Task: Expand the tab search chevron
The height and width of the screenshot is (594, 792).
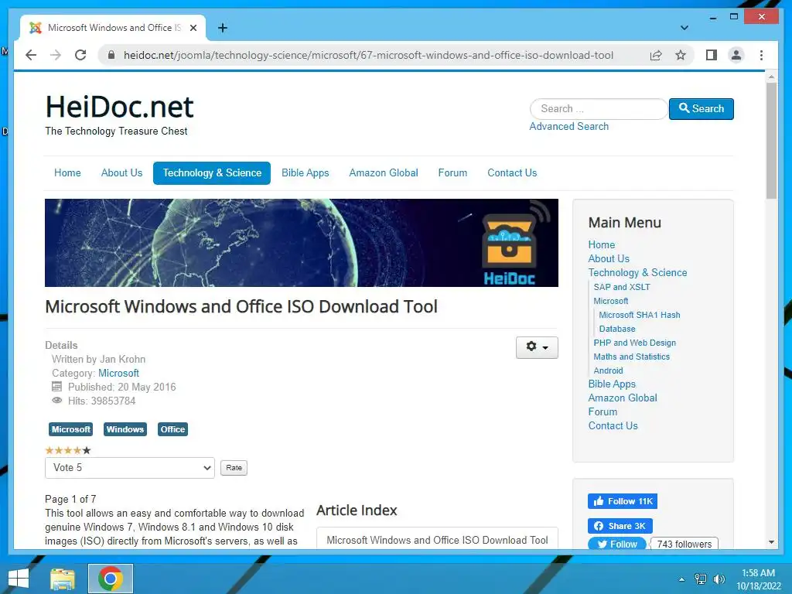Action: click(x=684, y=28)
